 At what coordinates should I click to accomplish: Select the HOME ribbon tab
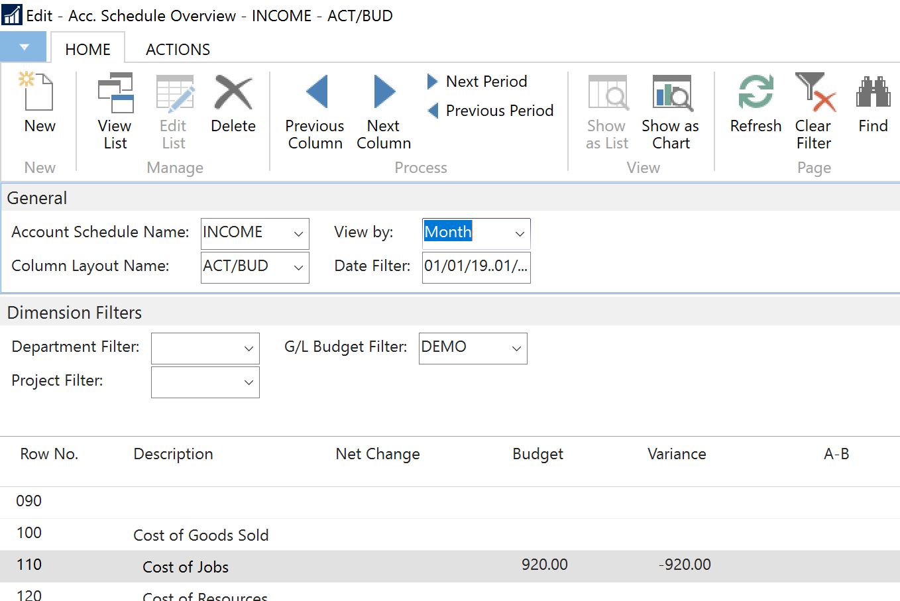tap(87, 50)
